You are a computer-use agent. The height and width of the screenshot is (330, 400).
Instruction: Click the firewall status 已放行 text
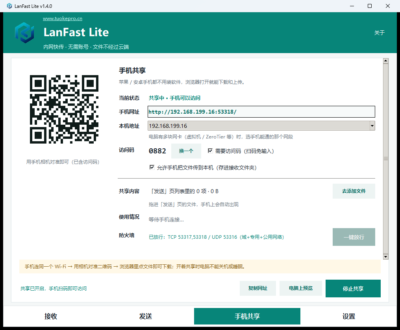point(216,237)
